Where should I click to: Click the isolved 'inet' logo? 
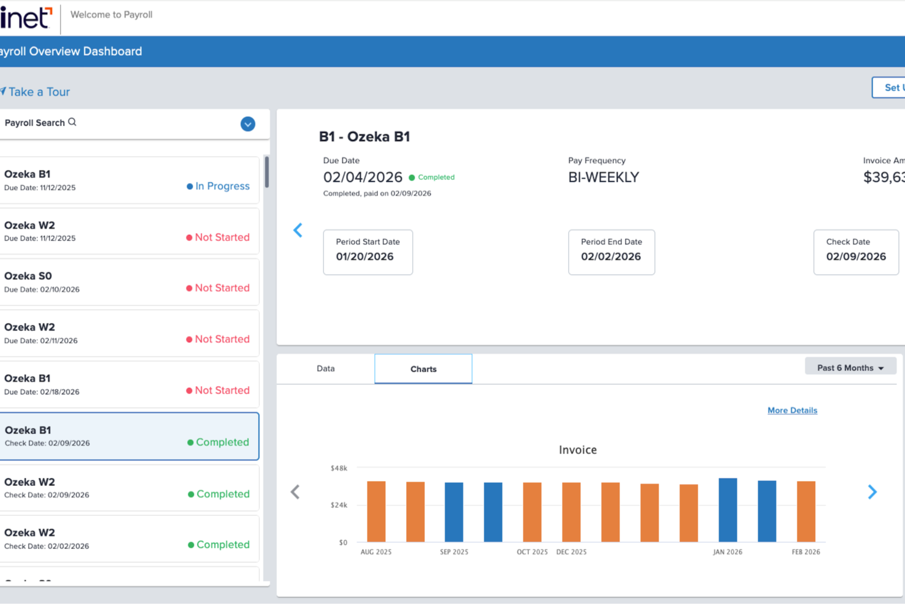point(24,18)
